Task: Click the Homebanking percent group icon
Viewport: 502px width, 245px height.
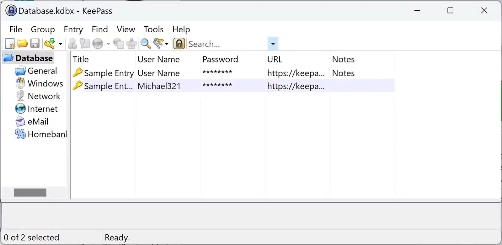Action: [20, 134]
